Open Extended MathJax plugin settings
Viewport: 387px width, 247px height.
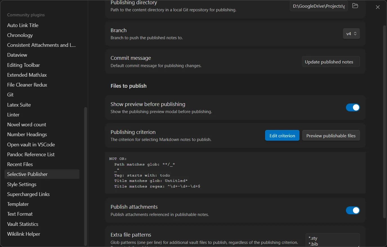pyautogui.click(x=42, y=75)
